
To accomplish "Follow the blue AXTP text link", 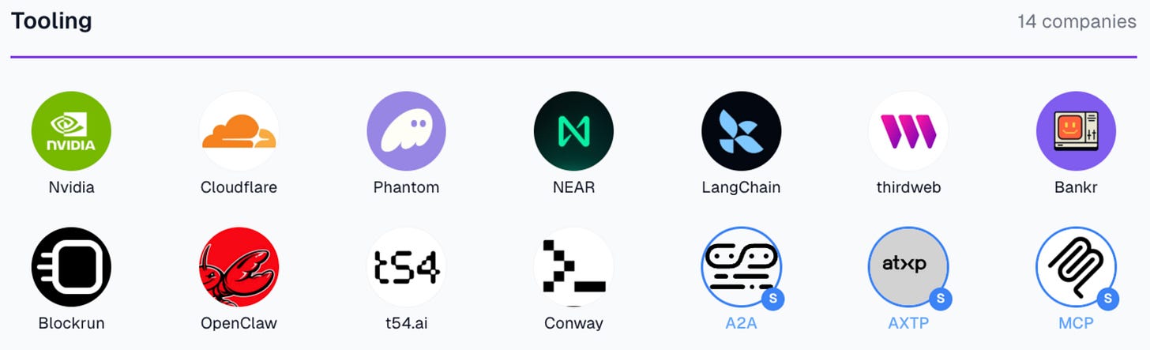I will tap(908, 323).
